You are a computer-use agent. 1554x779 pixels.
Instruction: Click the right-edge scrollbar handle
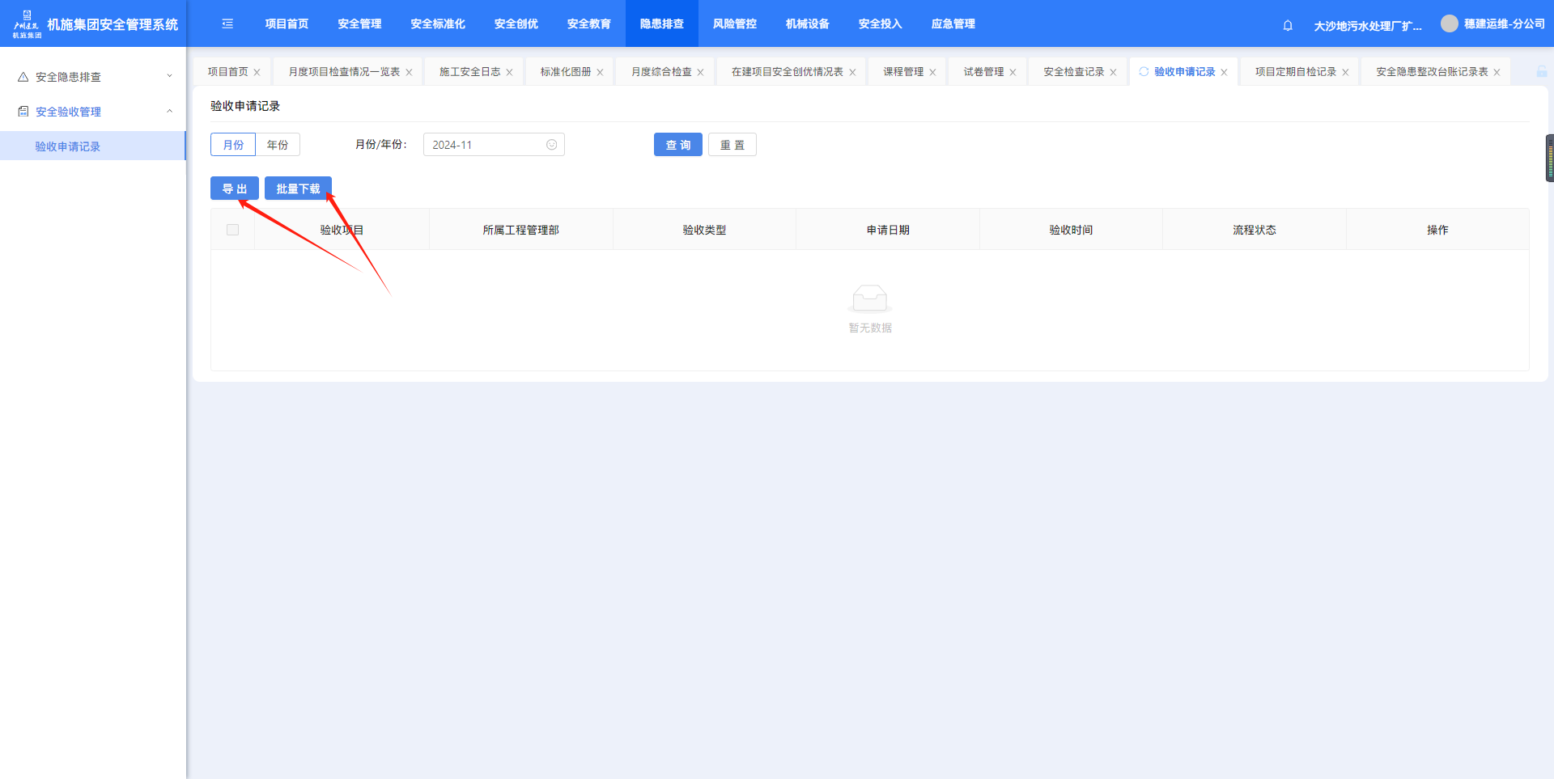(x=1549, y=159)
